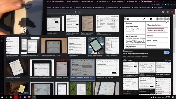Switch to Tools Software Jailbreak tab

(118, 1)
